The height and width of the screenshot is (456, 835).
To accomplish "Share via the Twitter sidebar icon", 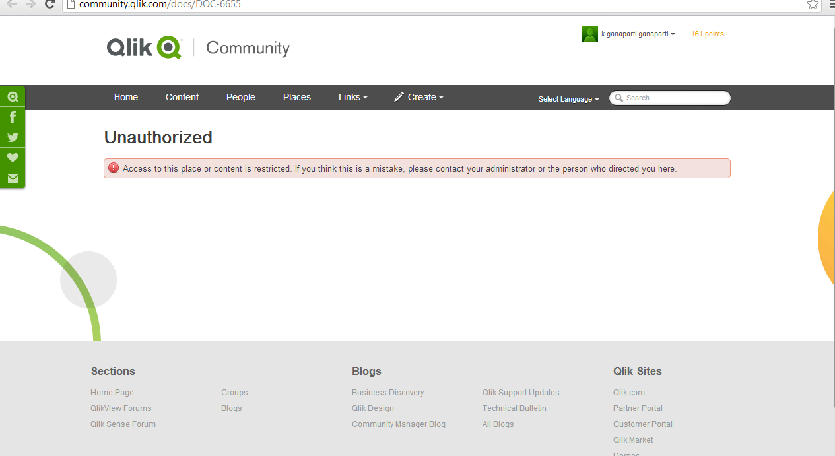I will pos(13,137).
